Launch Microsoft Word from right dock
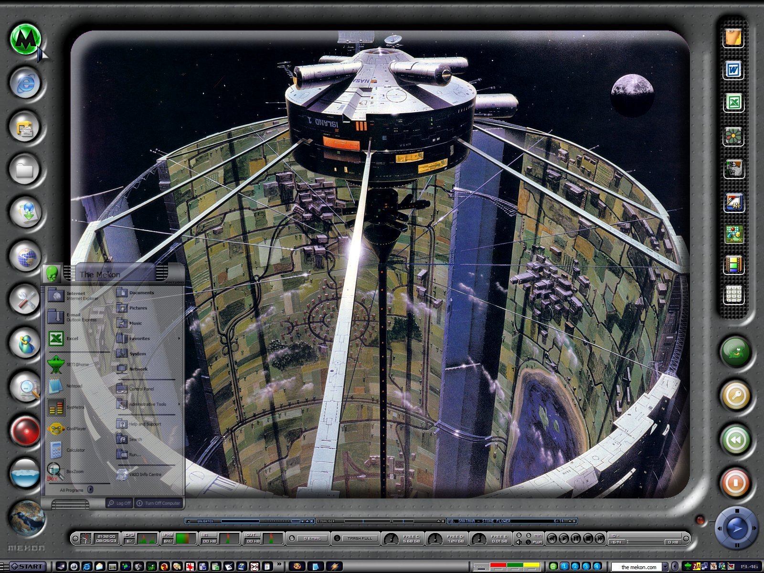 (733, 70)
